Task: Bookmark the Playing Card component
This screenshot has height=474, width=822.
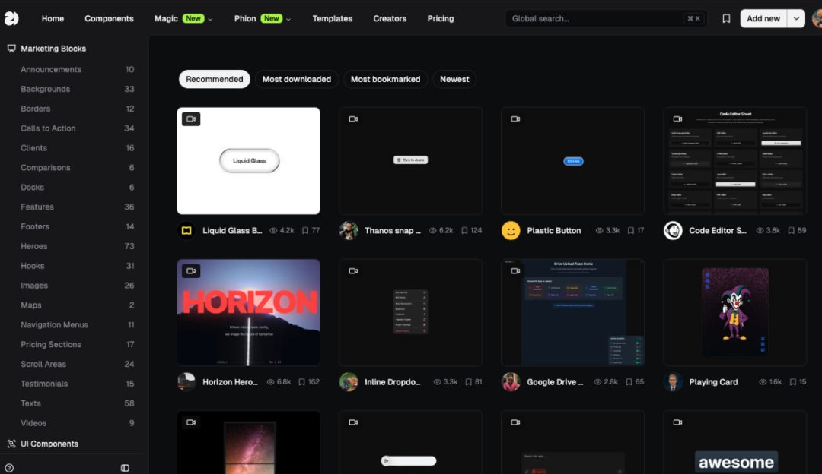Action: coord(793,382)
